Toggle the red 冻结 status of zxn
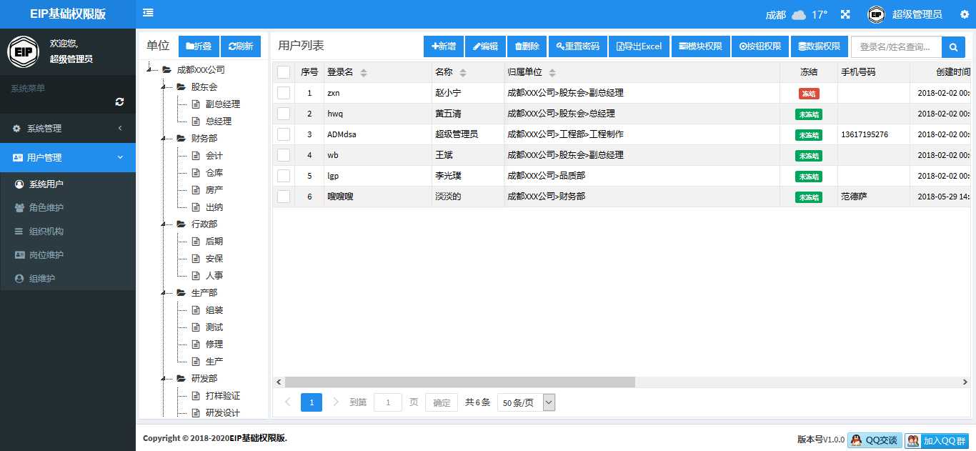The image size is (976, 451). 809,93
